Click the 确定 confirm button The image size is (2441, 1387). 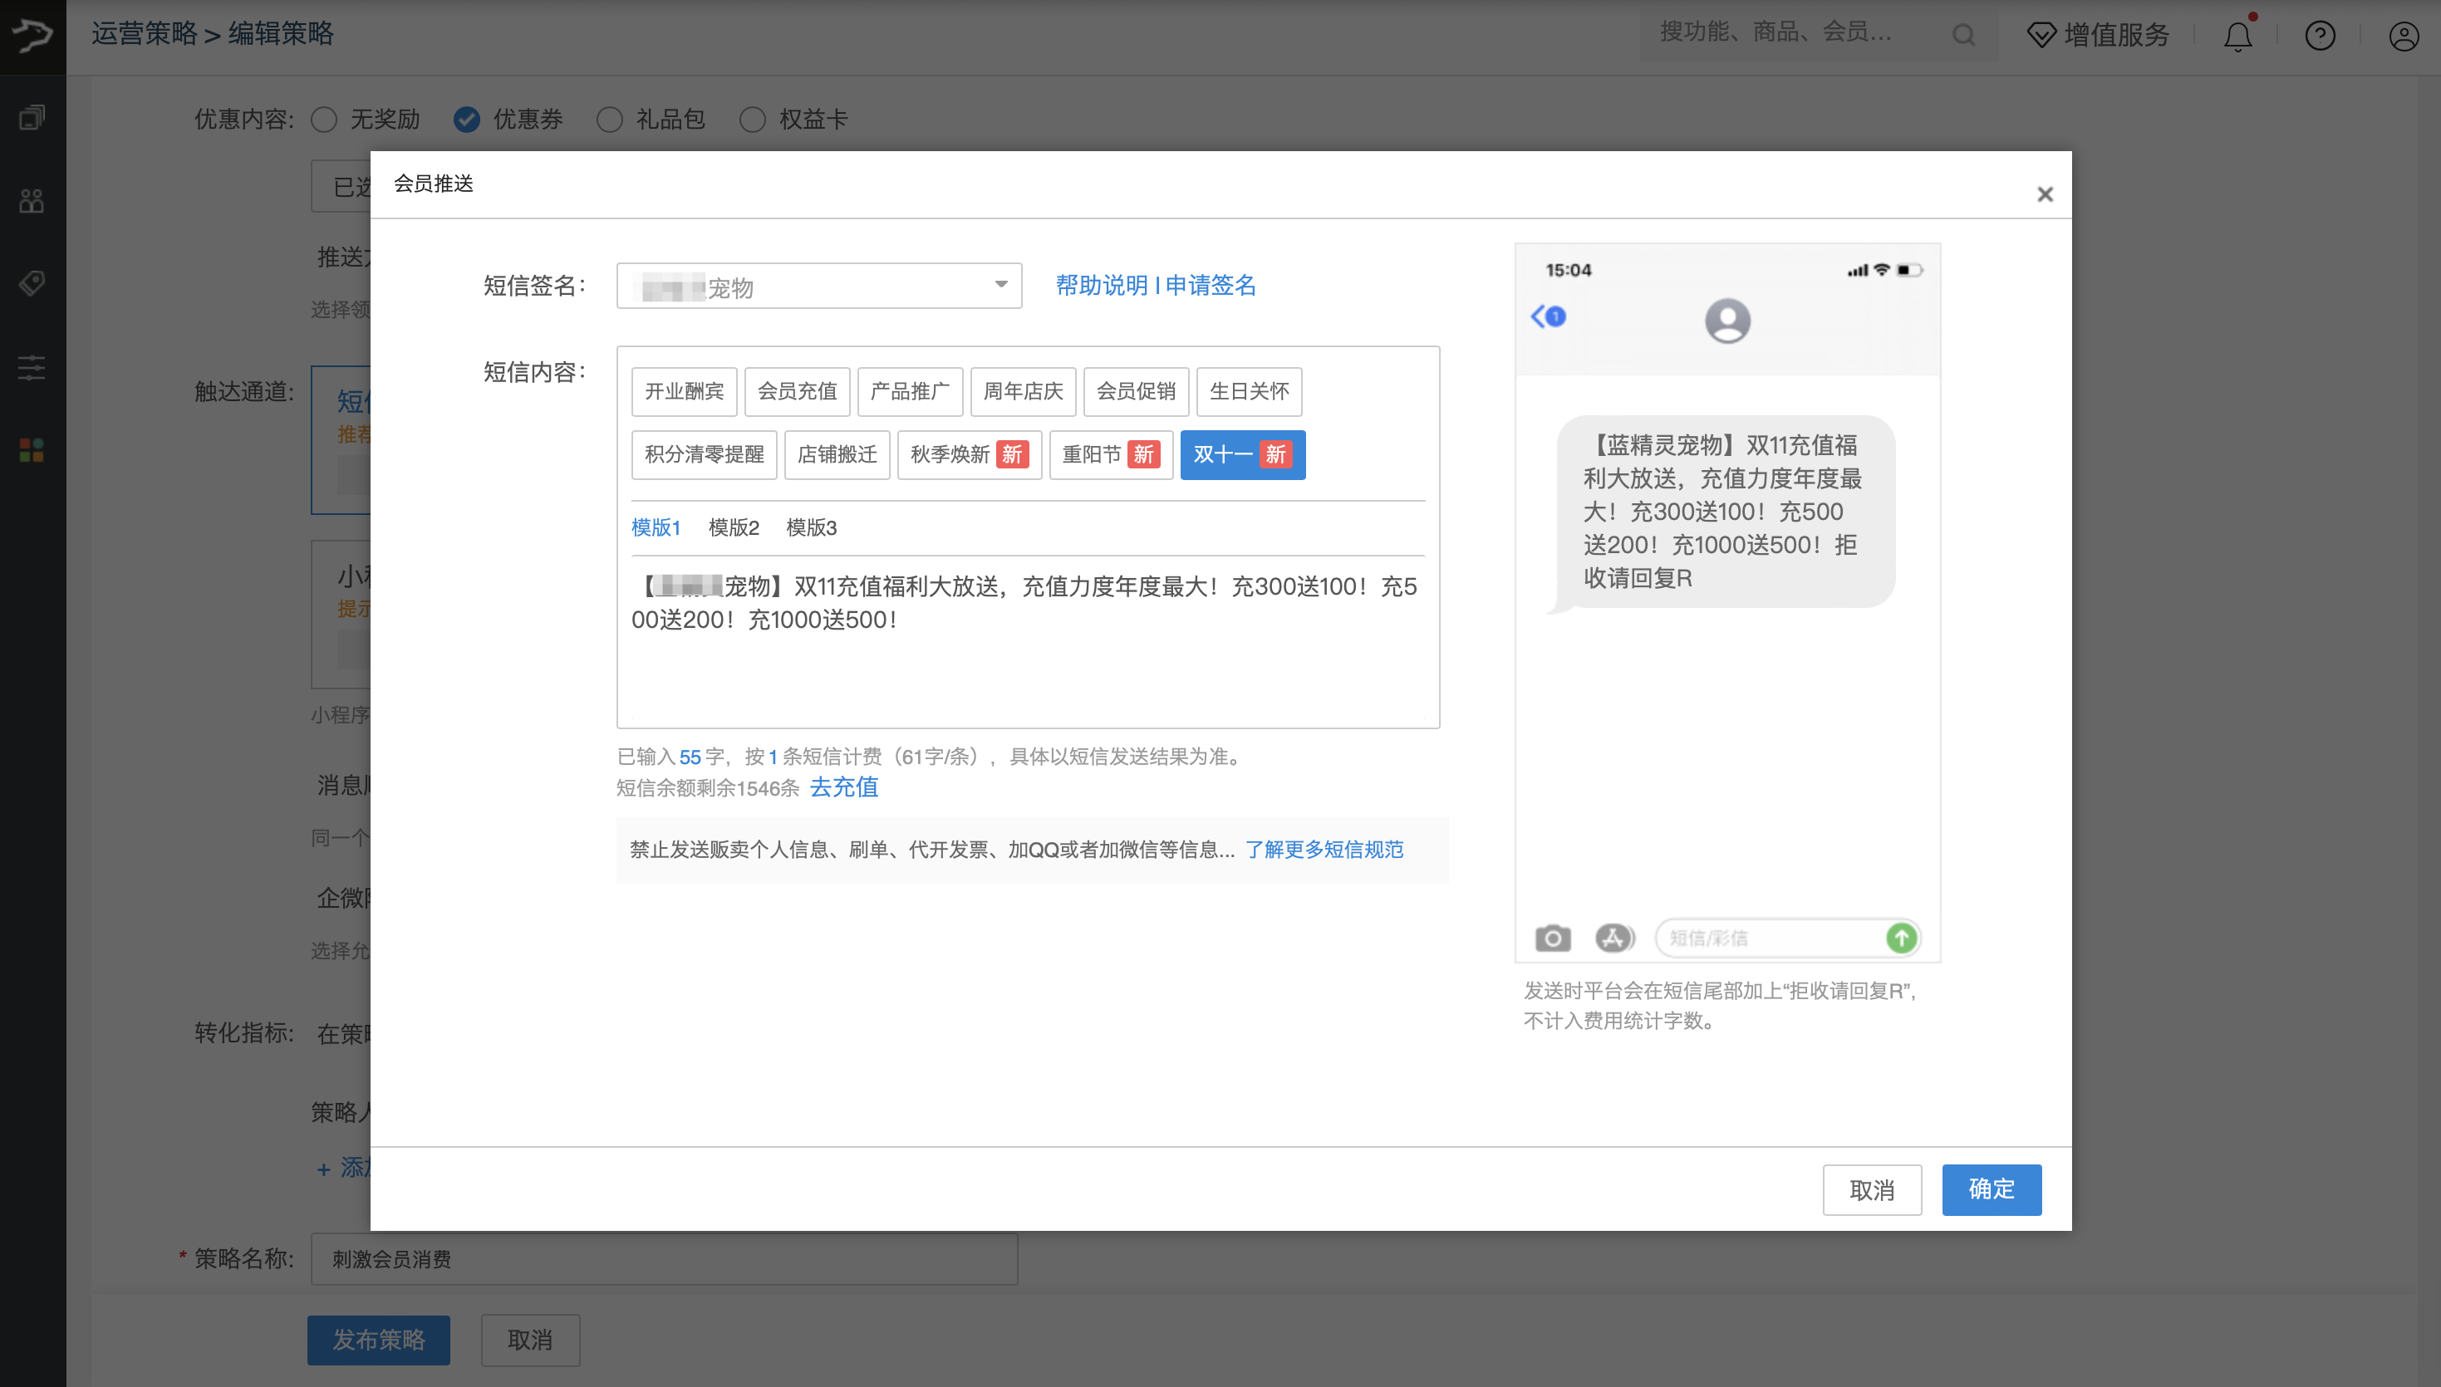pyautogui.click(x=1991, y=1189)
